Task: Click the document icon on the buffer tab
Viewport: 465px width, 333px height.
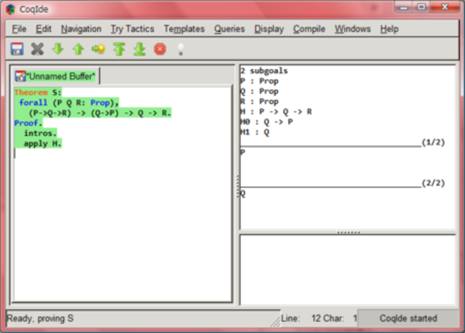Action: tap(20, 76)
